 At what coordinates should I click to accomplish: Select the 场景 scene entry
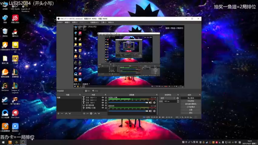coord(69,98)
